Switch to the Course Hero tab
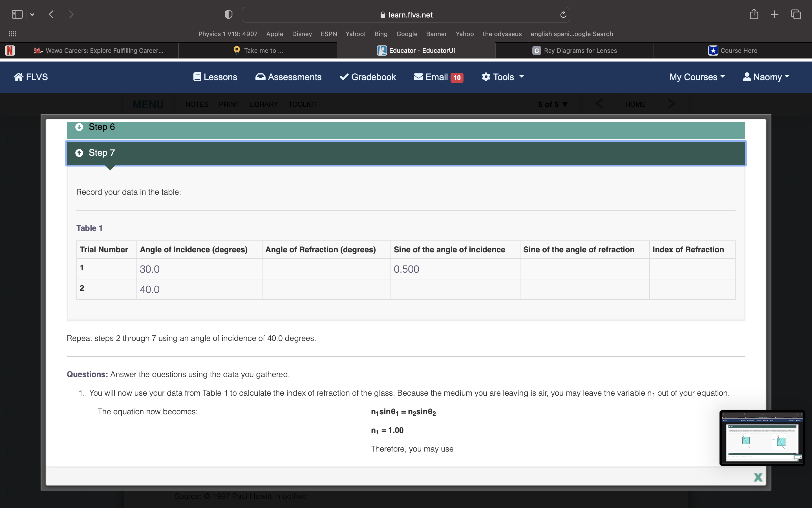This screenshot has height=508, width=812. coord(733,51)
